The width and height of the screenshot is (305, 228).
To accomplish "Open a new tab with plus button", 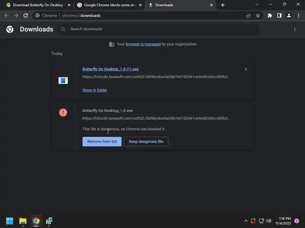I will pos(223,5).
